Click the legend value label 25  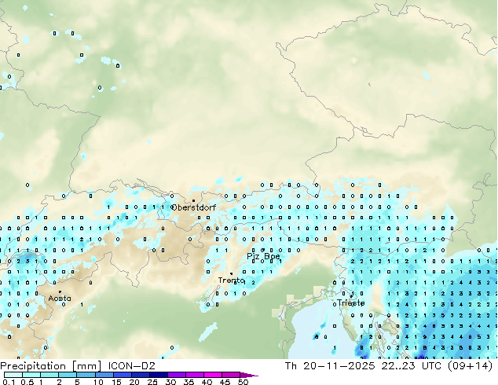[x=152, y=382]
